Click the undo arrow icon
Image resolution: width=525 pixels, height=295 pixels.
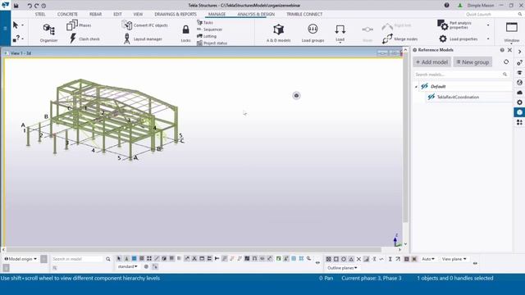tap(30, 6)
